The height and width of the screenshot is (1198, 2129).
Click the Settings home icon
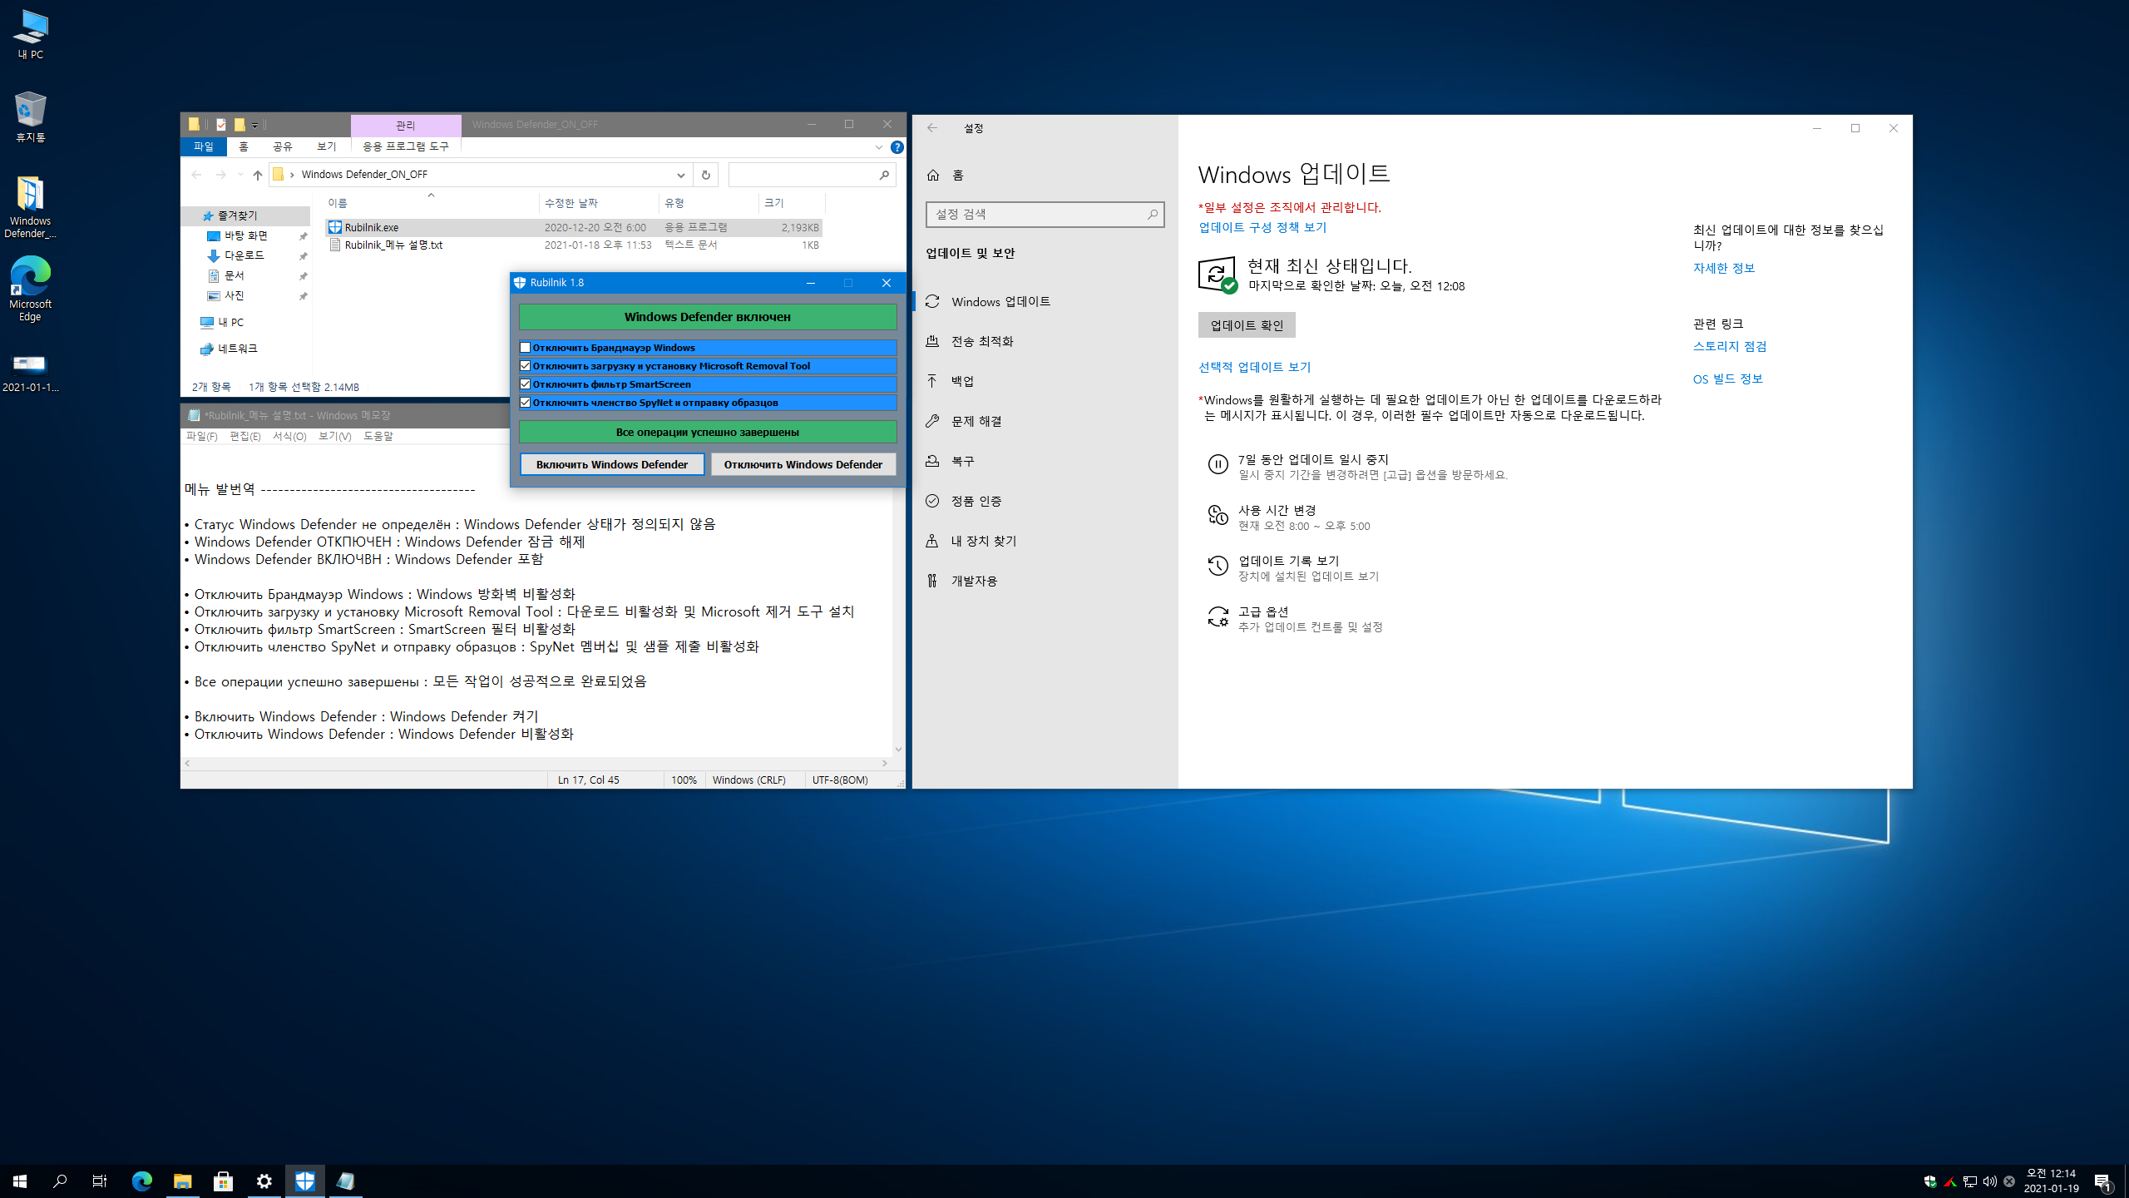pos(933,176)
